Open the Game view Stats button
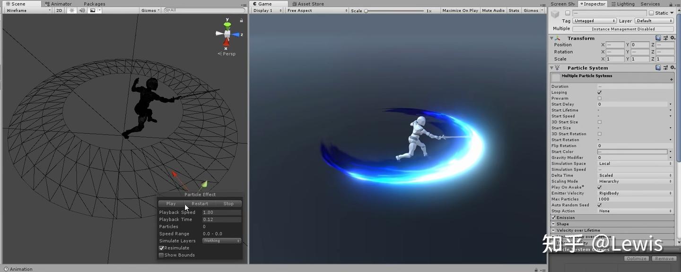This screenshot has width=681, height=272. click(514, 10)
